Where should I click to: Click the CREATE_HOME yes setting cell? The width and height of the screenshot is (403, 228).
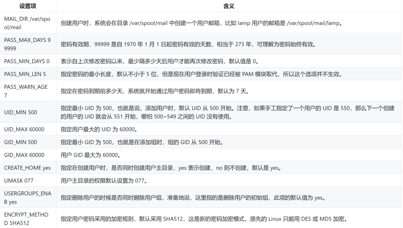click(28, 168)
